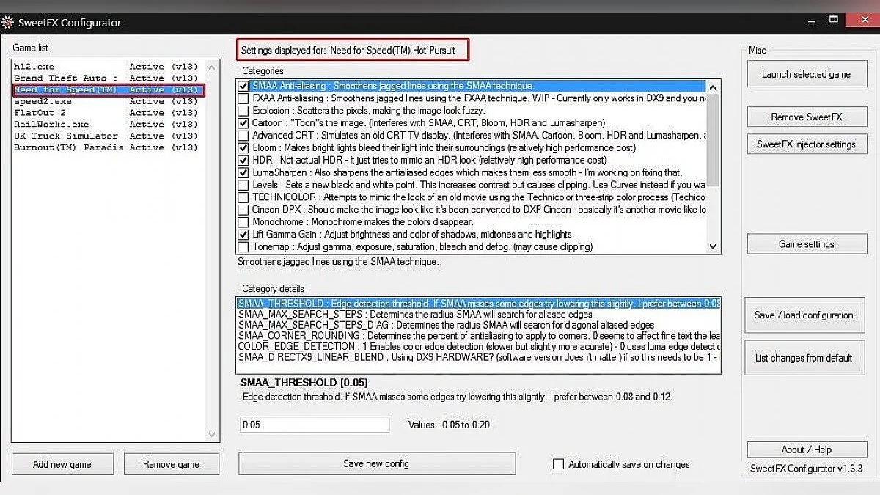Click the SweetFX Configurator title bar icon
The image size is (880, 495).
click(x=7, y=23)
